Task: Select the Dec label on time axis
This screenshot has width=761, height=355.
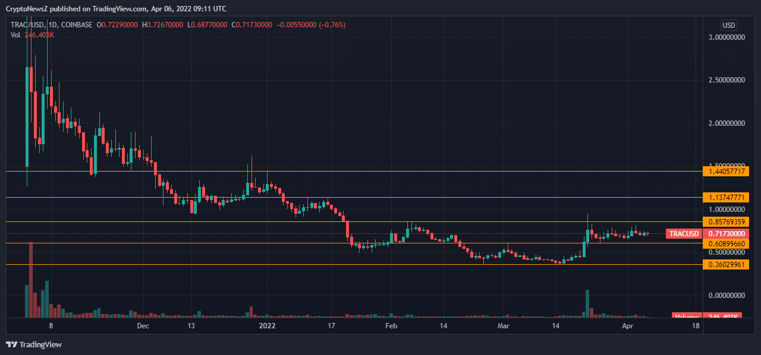Action: point(143,327)
